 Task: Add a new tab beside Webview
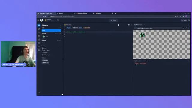click(144, 25)
